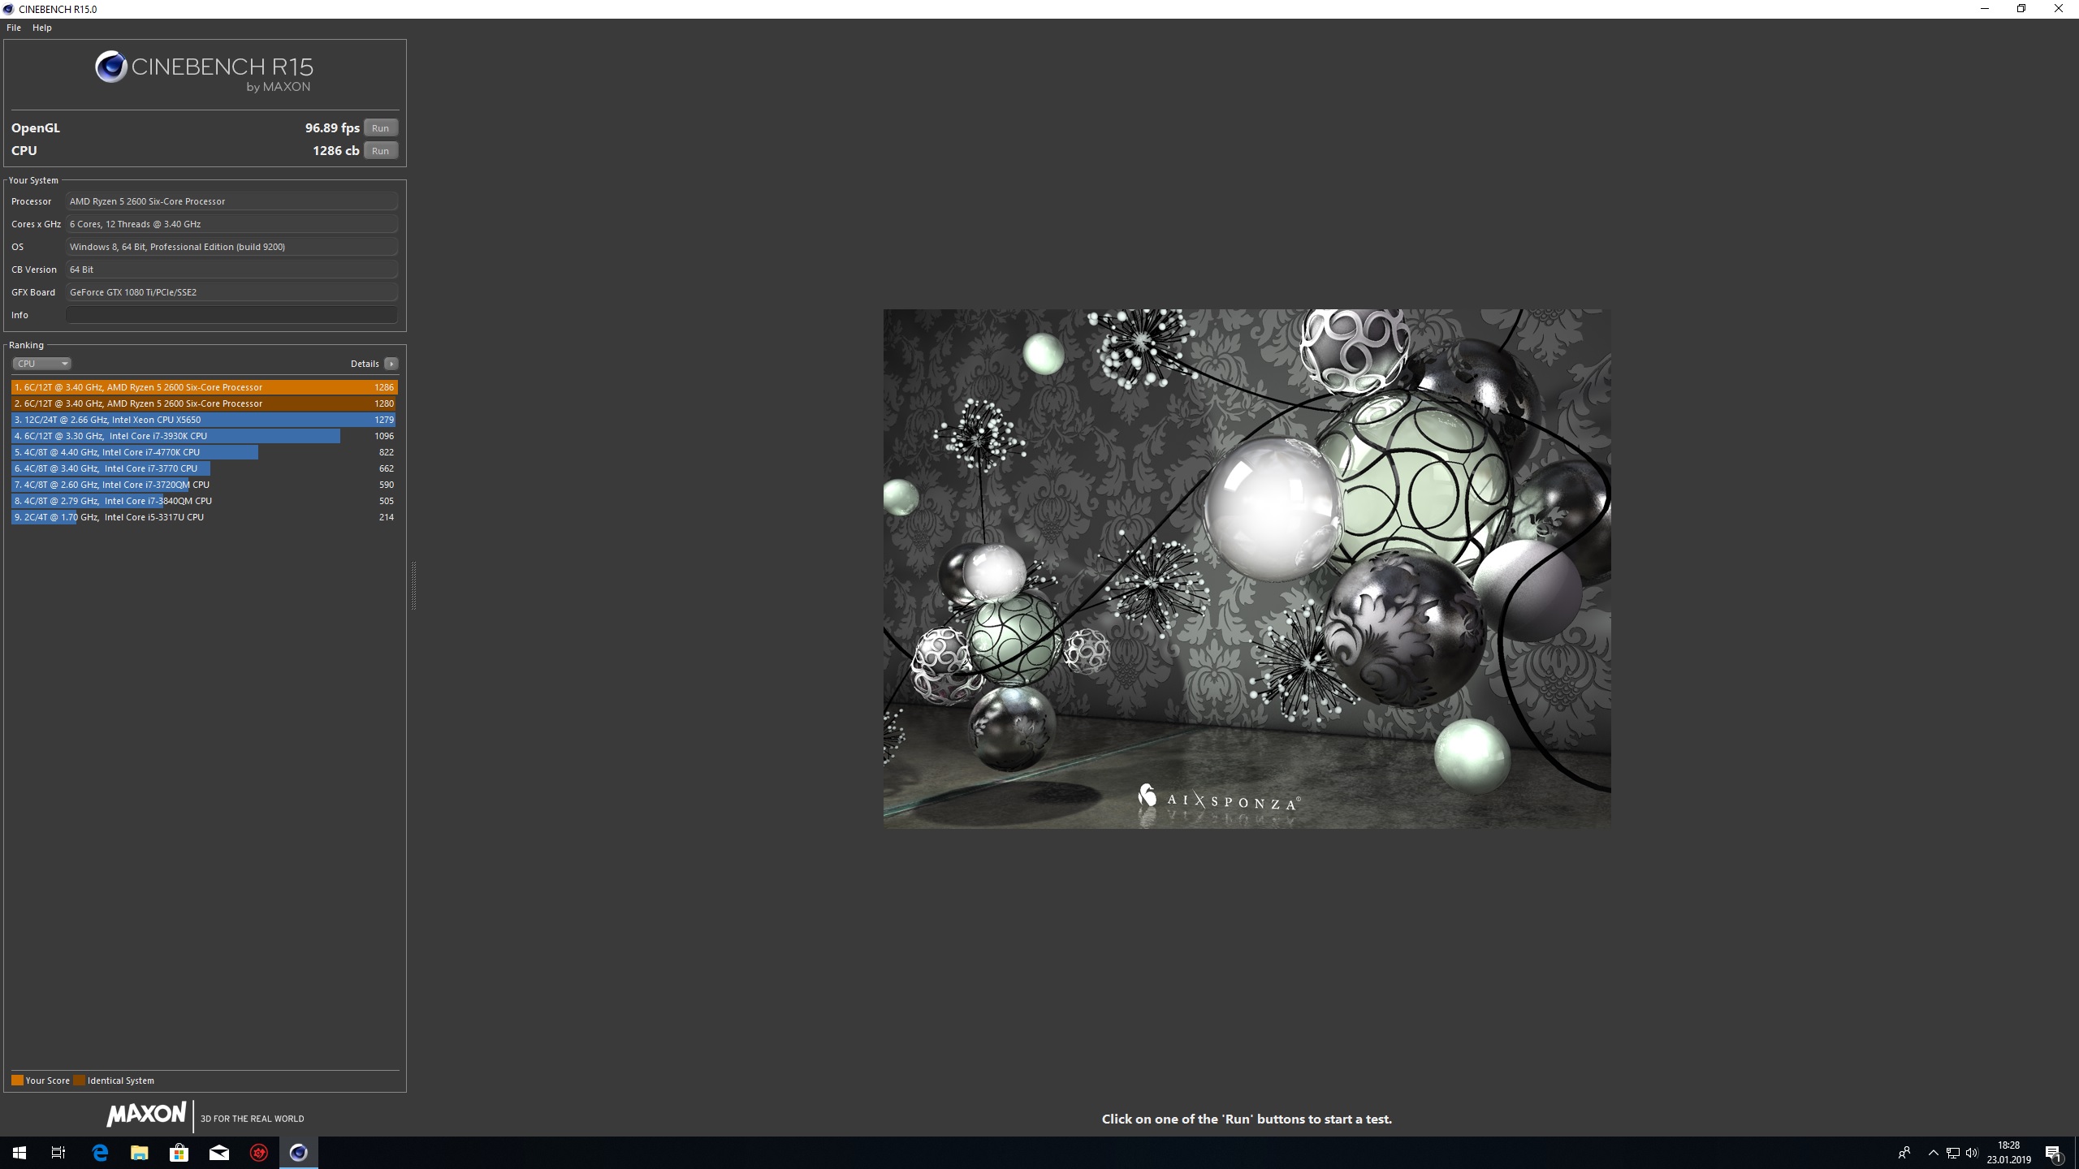Click the Cinebench taskbar icon
Image resolution: width=2079 pixels, height=1169 pixels.
pos(299,1153)
